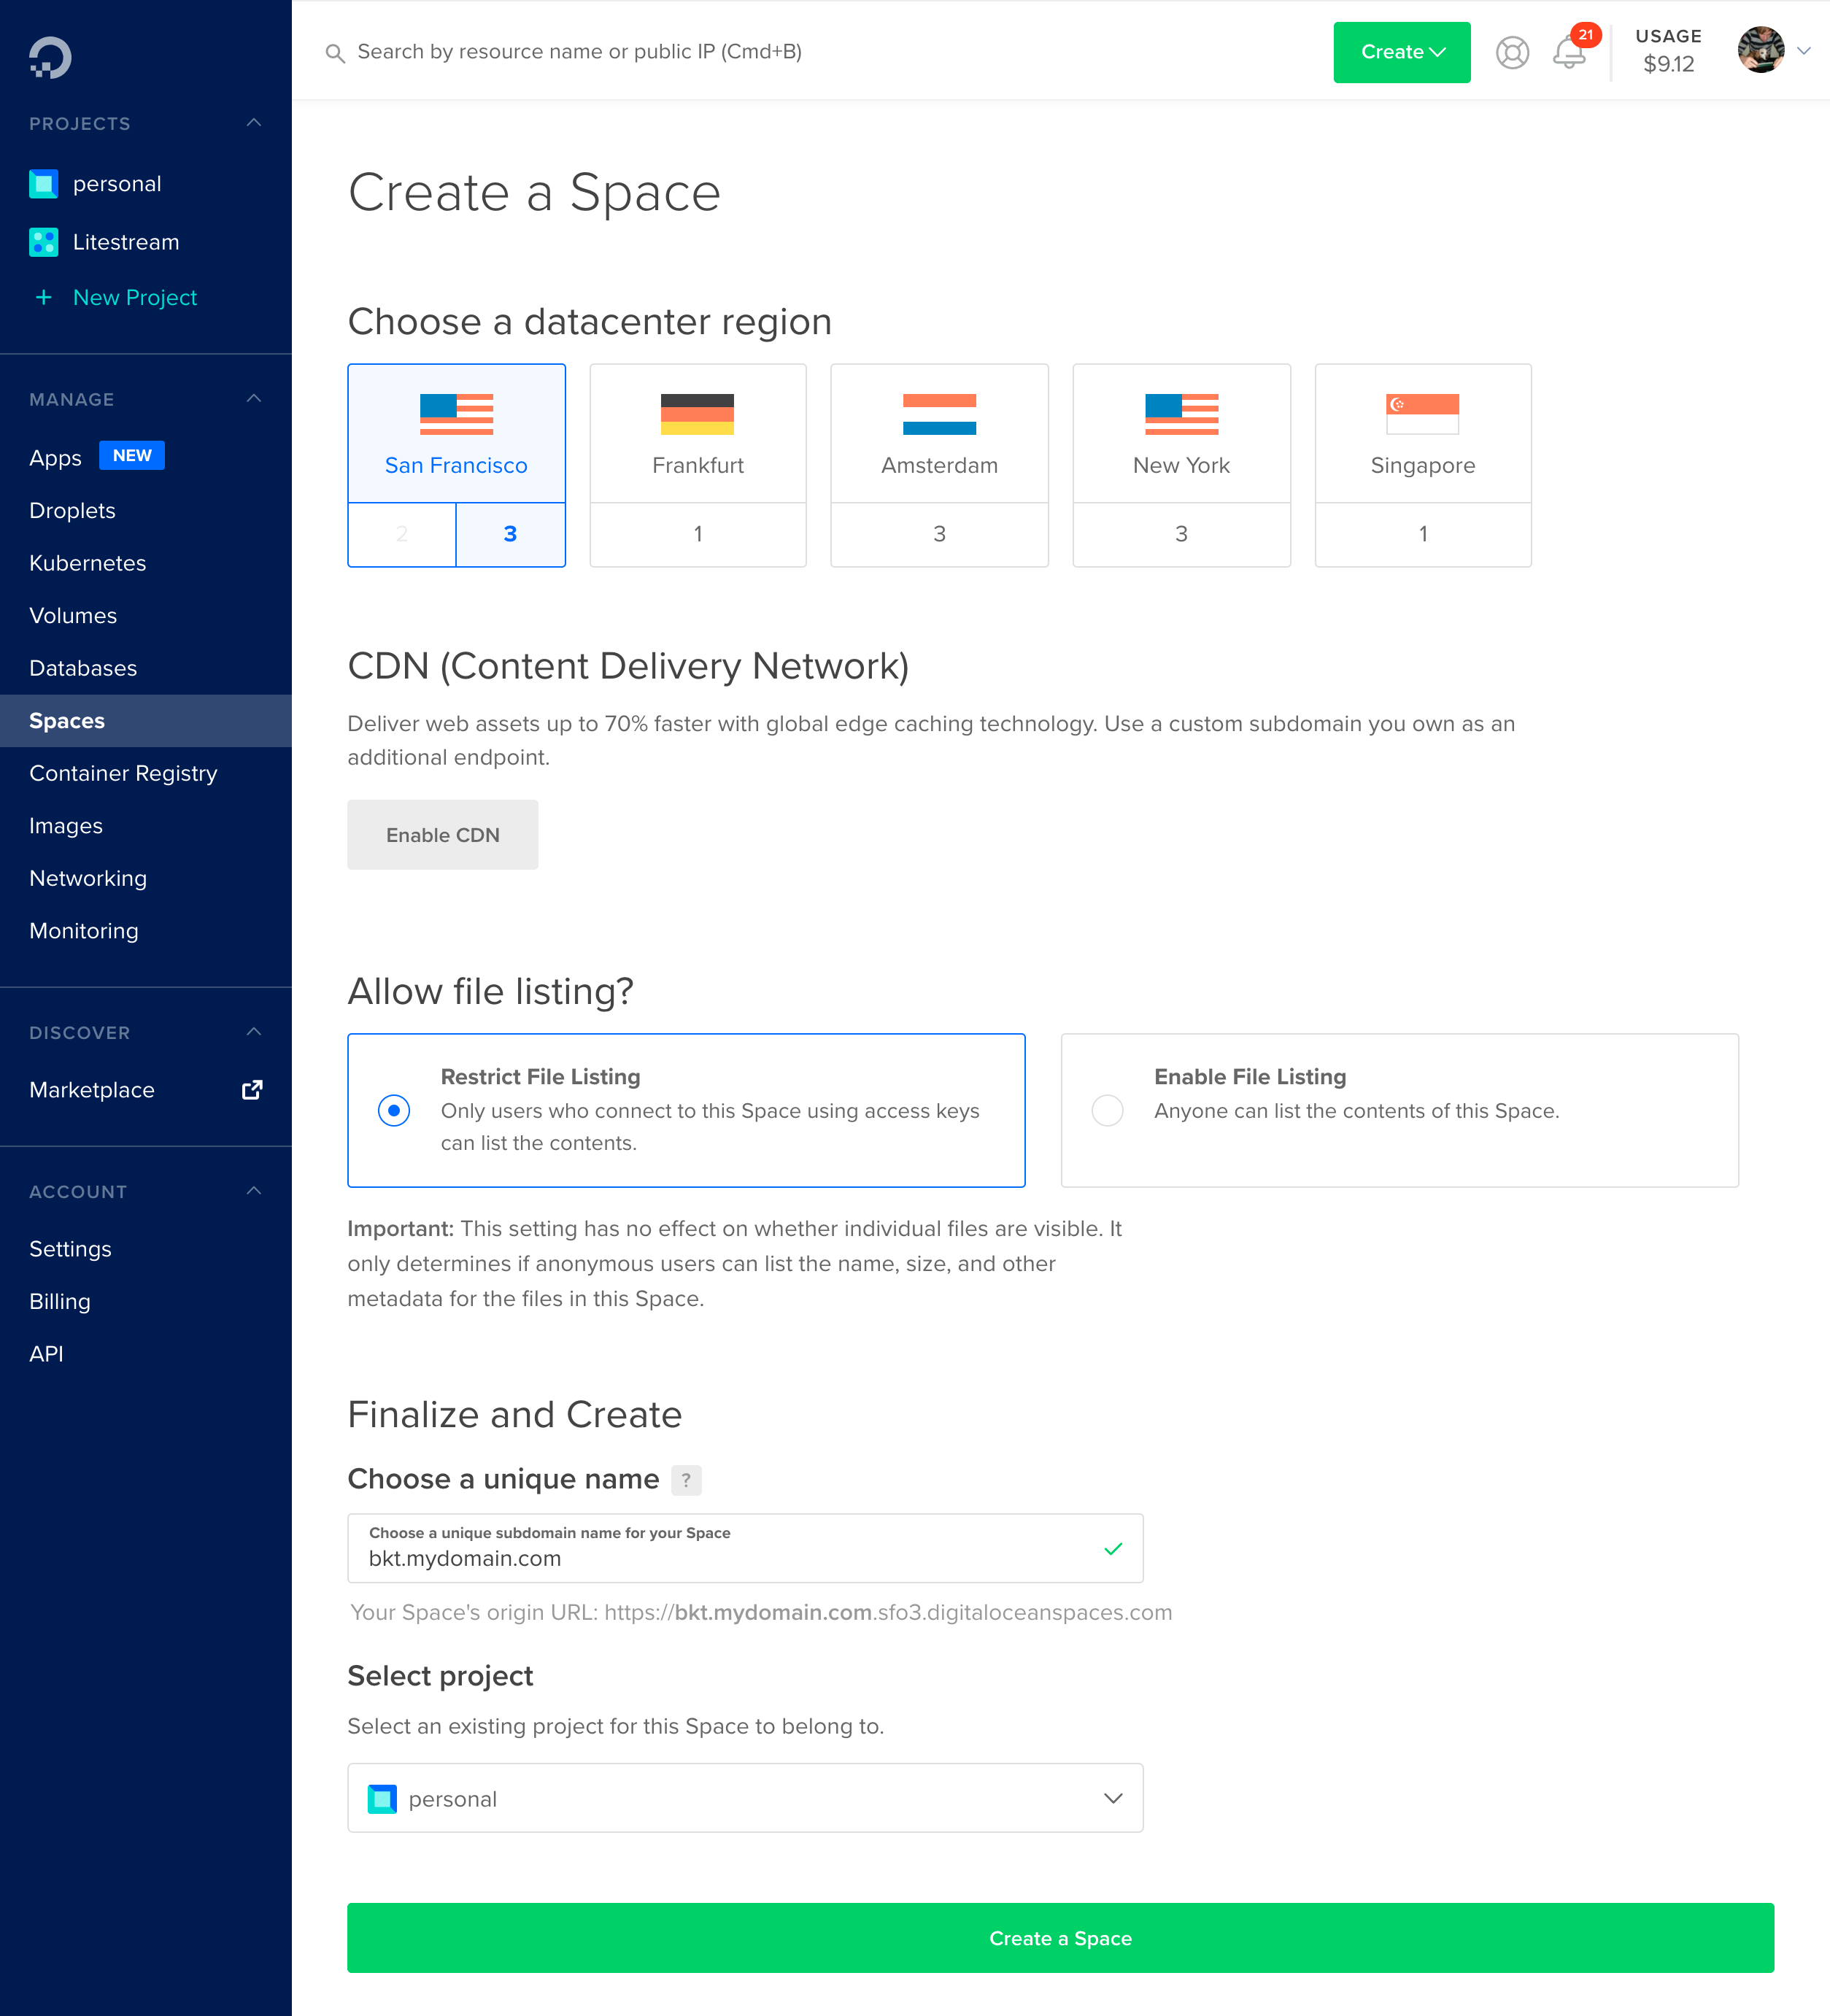Image resolution: width=1830 pixels, height=2016 pixels.
Task: Click the Enable CDN button
Action: pyautogui.click(x=442, y=834)
